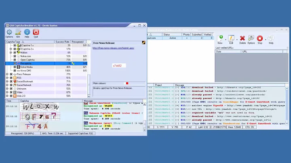291x163 pixels.
Task: Expand the Unknown category
Action: (7, 89)
